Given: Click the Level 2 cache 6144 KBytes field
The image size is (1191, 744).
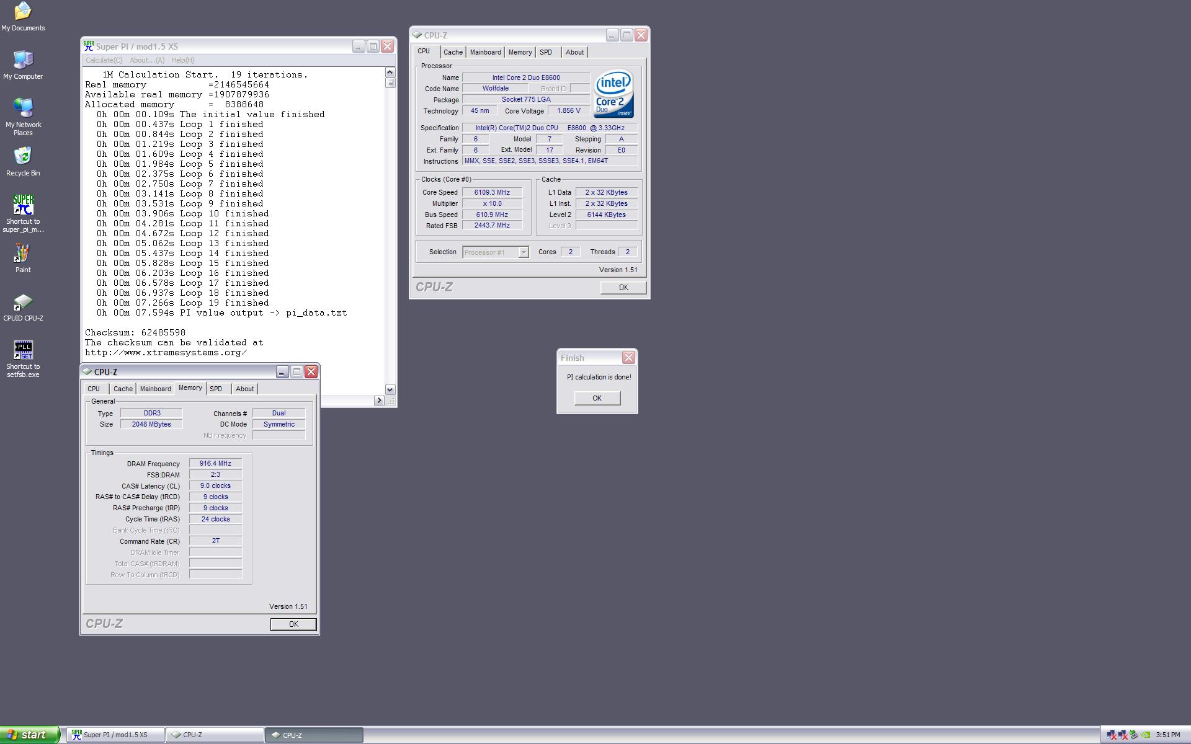Looking at the screenshot, I should coord(607,215).
